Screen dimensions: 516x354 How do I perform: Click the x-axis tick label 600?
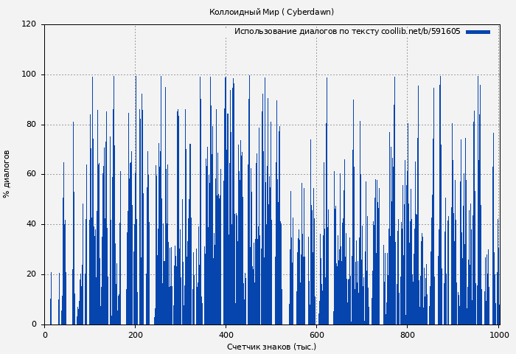point(317,335)
